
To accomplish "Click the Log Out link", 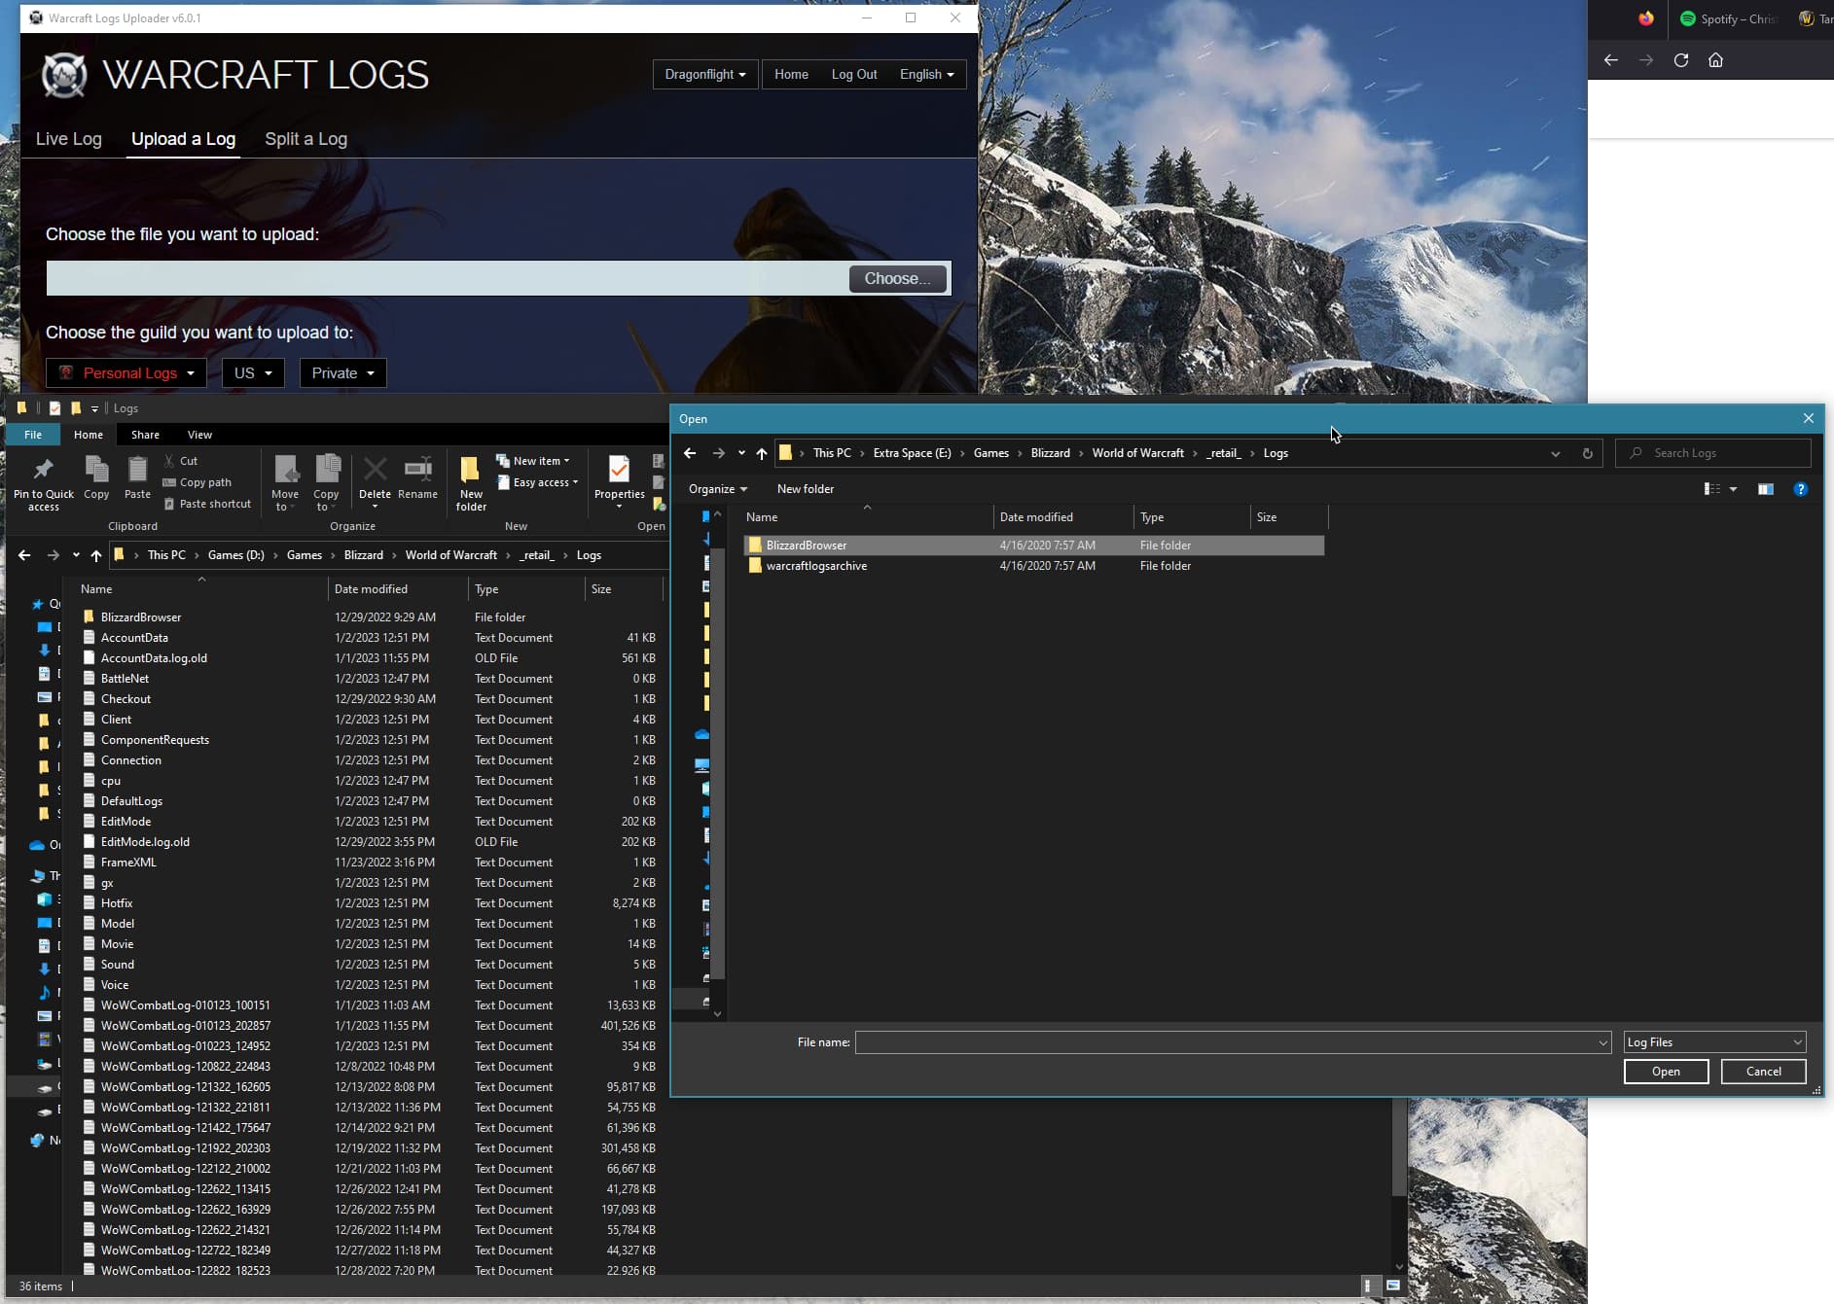I will click(853, 74).
